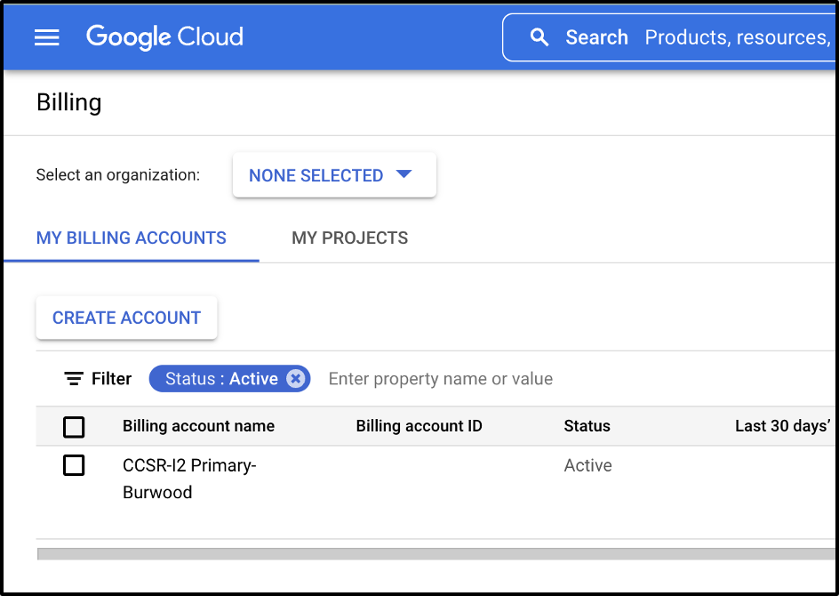Open the hamburger navigation menu
This screenshot has height=596, width=839.
pos(46,37)
